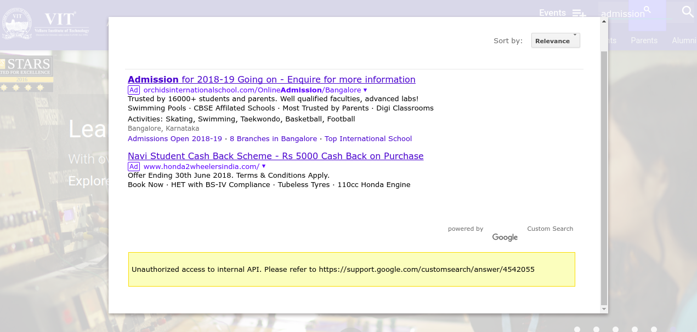The height and width of the screenshot is (332, 697).
Task: Select the third carousel dot indicator
Action: pyautogui.click(x=615, y=329)
